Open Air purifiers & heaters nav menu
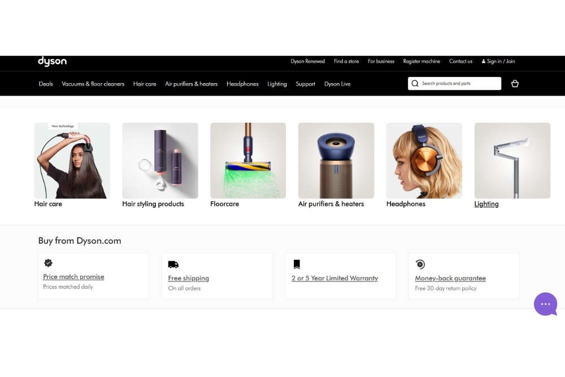The height and width of the screenshot is (377, 565). 192,84
